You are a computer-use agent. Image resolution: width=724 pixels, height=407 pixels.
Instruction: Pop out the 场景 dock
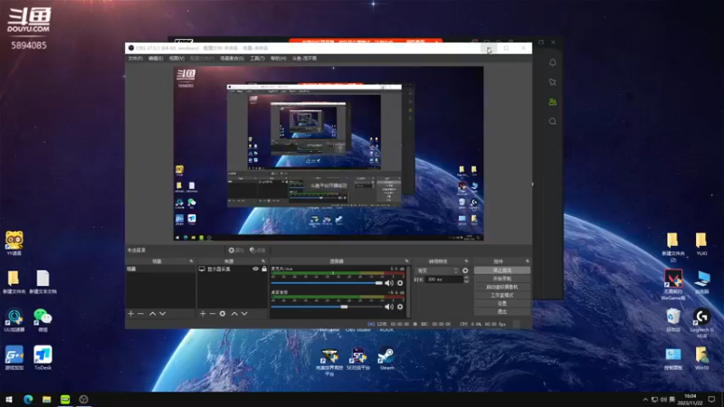click(x=191, y=261)
